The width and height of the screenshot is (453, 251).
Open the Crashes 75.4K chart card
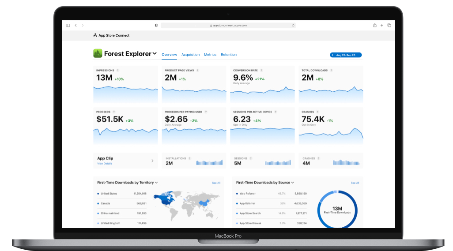click(331, 126)
